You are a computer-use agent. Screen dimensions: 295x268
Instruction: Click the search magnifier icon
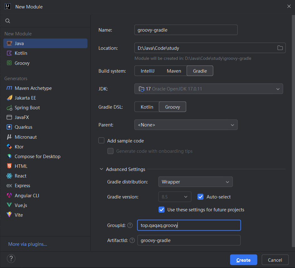coord(8,21)
